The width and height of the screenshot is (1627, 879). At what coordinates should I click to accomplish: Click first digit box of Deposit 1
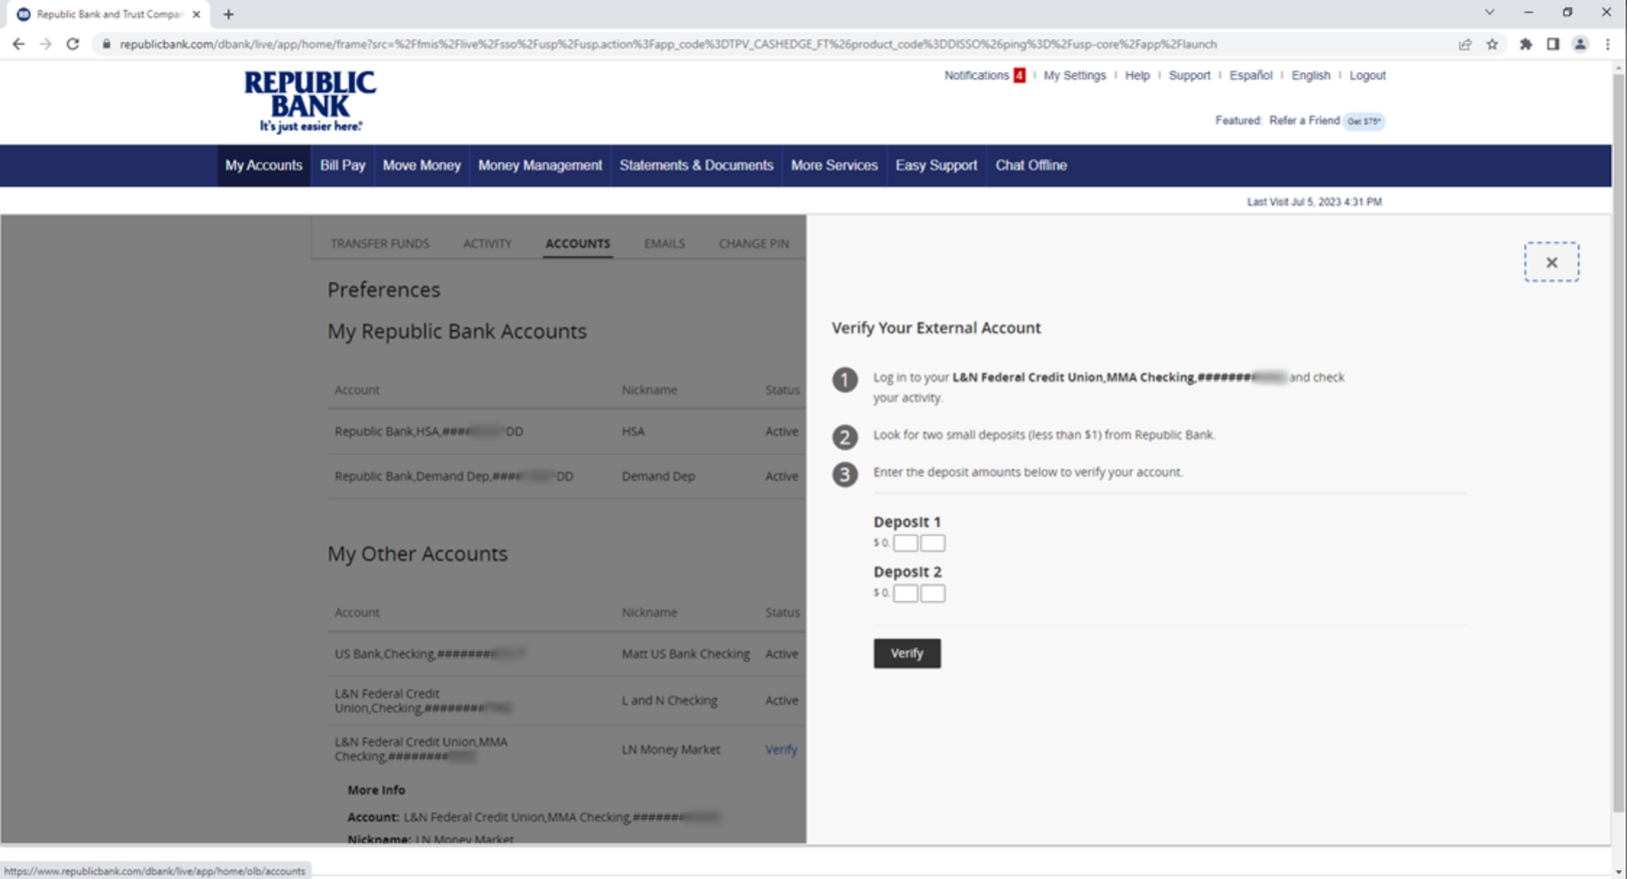pos(906,543)
